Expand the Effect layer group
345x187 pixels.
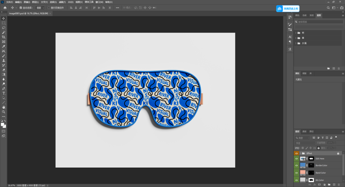pyautogui.click(x=300, y=153)
